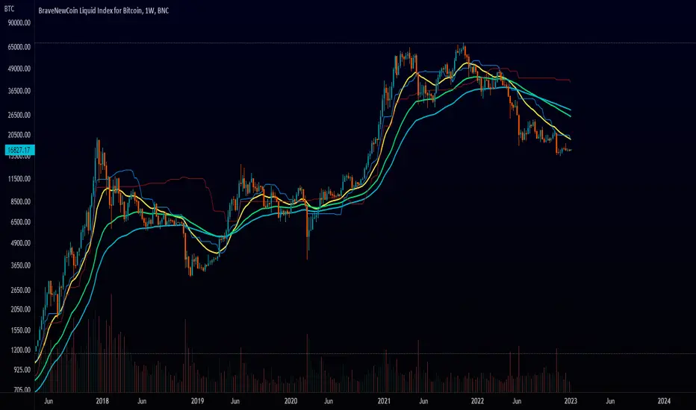Select the 4900.00 price level label

tap(20, 243)
